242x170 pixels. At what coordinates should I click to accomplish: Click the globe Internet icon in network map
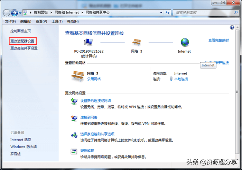185,42
